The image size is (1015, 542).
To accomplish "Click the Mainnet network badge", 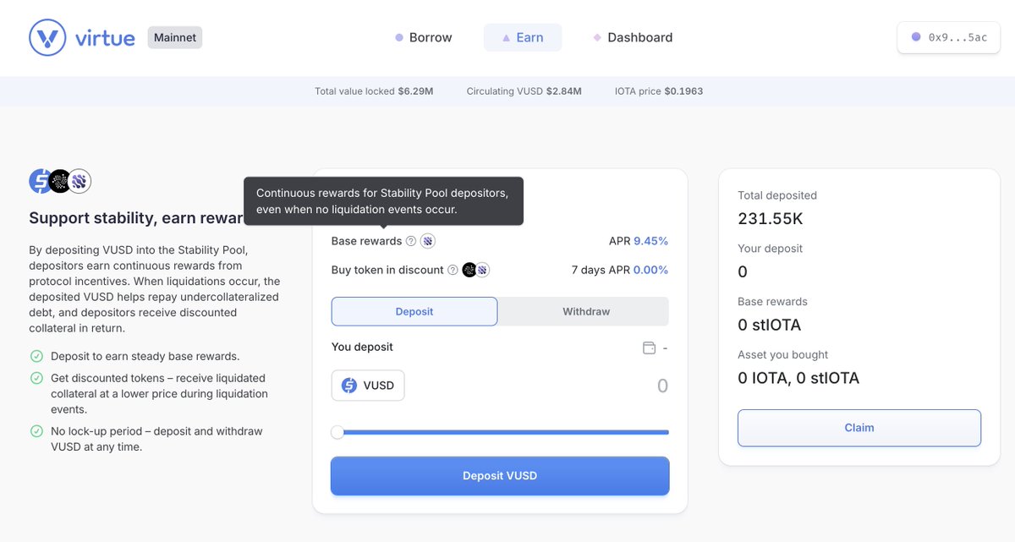I will point(175,37).
